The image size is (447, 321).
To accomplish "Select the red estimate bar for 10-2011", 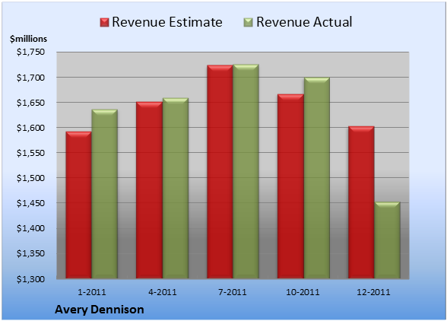I will tap(290, 186).
